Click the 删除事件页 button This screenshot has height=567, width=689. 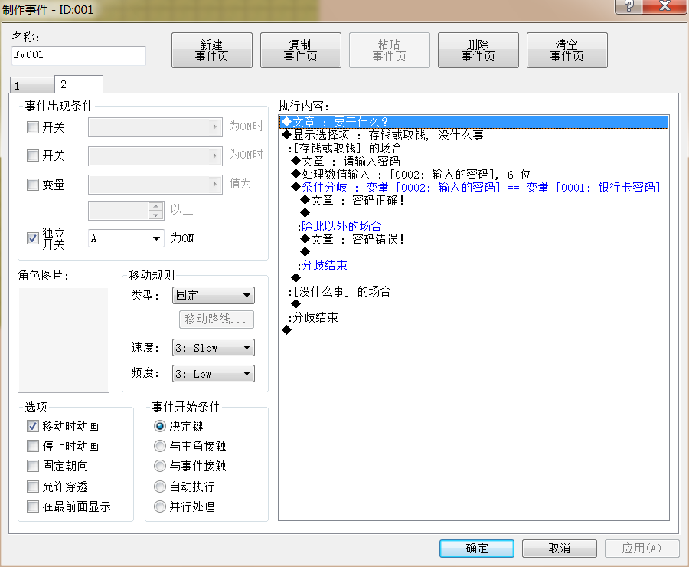[478, 50]
